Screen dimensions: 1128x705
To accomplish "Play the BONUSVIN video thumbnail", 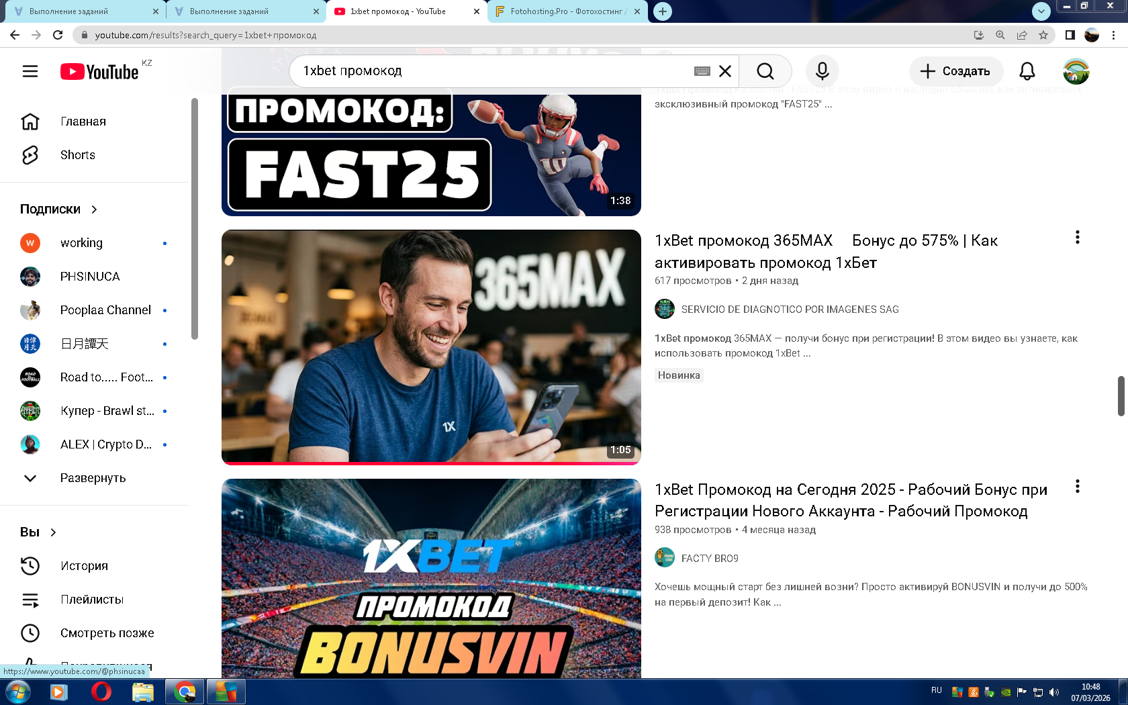I will [431, 578].
